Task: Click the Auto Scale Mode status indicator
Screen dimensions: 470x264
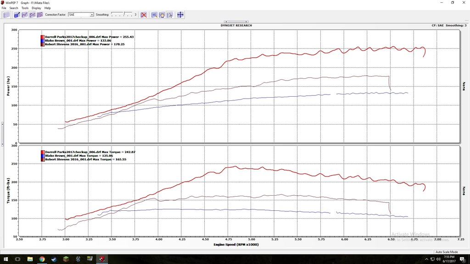Action: pyautogui.click(x=448, y=252)
